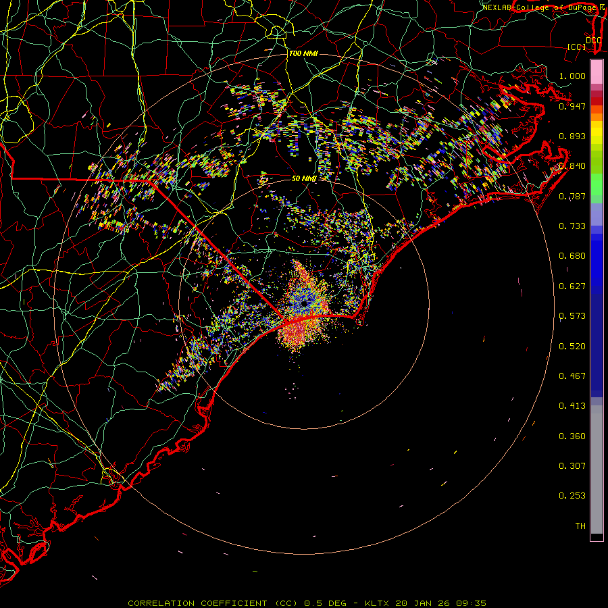Select the 0.947 scale value
608x608 pixels.
click(x=572, y=106)
